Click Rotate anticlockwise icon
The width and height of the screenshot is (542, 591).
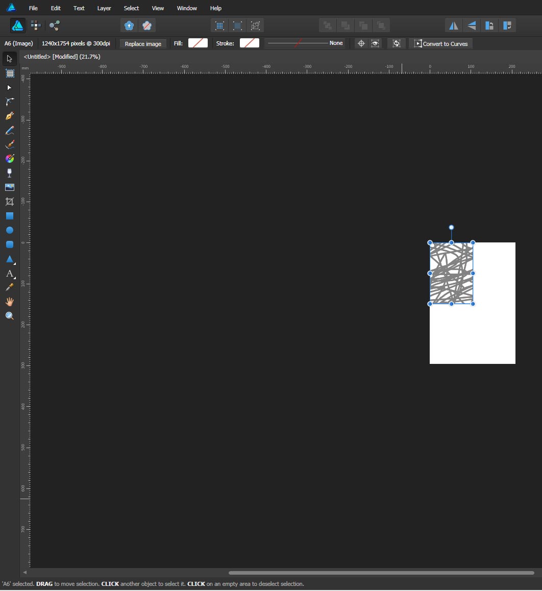[x=489, y=26]
